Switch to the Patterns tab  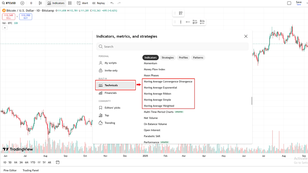(198, 58)
